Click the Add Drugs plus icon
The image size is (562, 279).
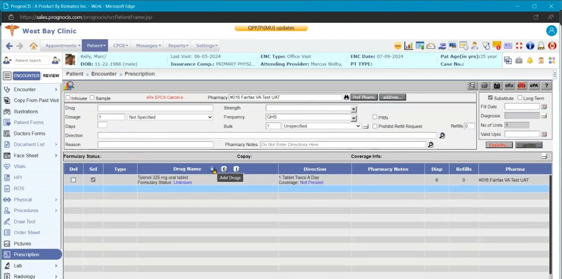(x=212, y=169)
